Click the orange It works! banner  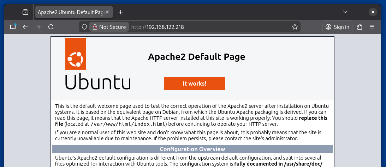pyautogui.click(x=194, y=83)
